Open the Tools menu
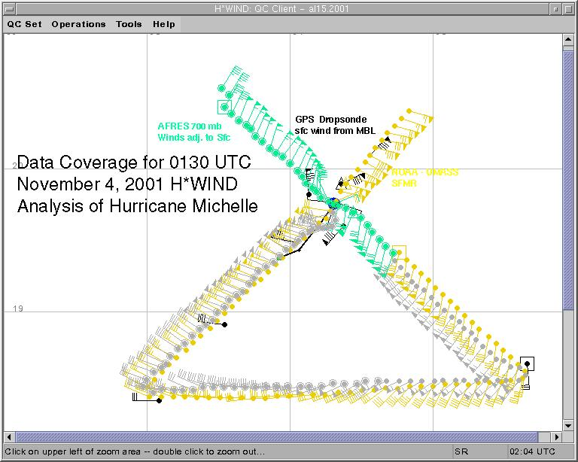578x462 pixels. 129,24
